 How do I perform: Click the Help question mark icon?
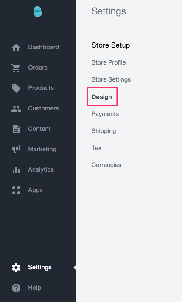coord(16,288)
